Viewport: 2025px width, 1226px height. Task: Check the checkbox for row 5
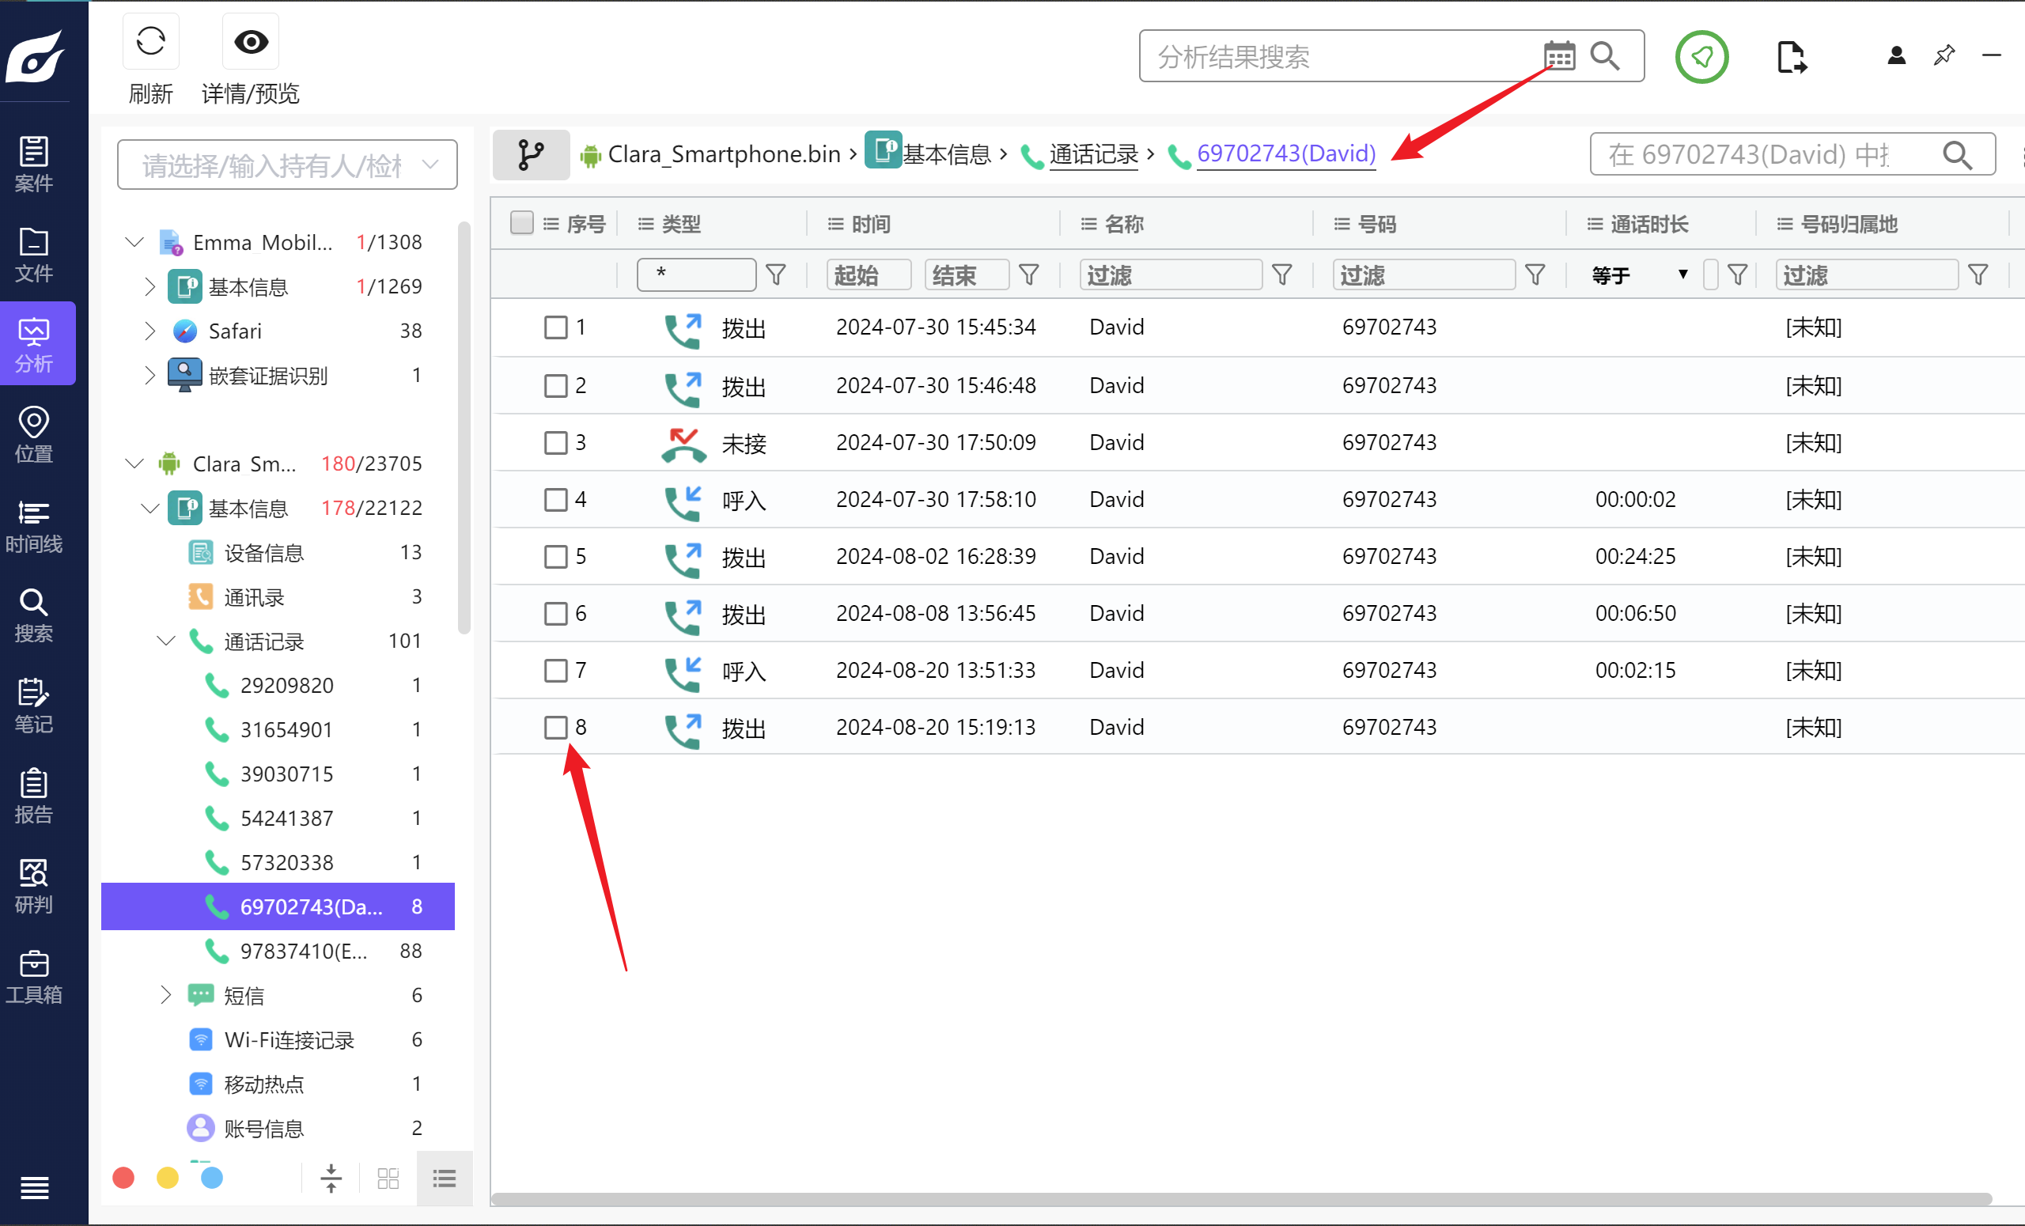555,556
